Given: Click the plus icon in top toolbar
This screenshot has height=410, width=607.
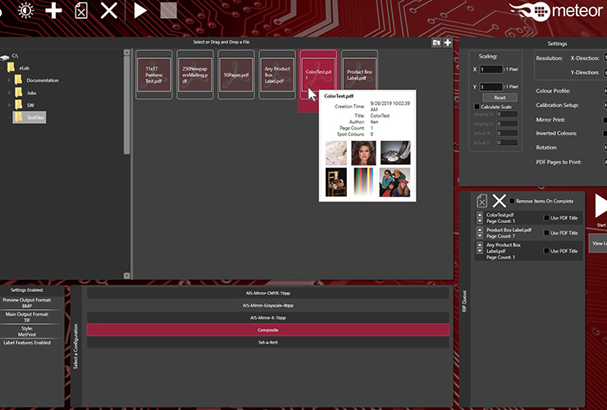Looking at the screenshot, I should pyautogui.click(x=53, y=11).
